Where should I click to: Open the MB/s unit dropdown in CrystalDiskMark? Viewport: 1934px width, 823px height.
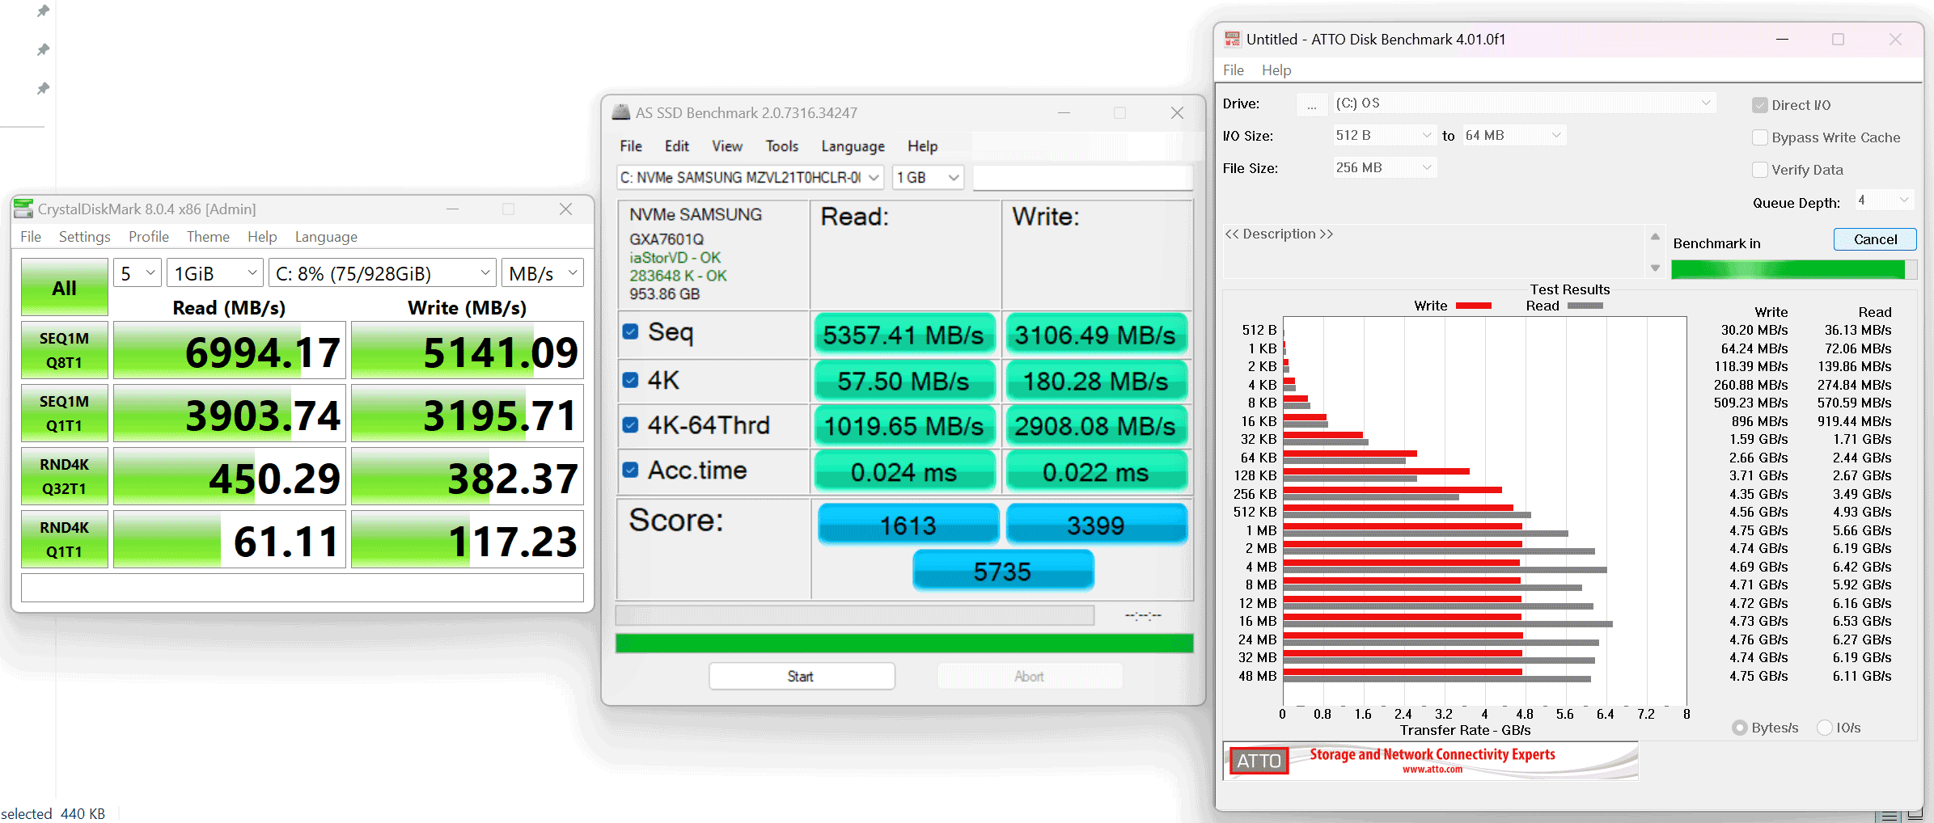click(543, 273)
